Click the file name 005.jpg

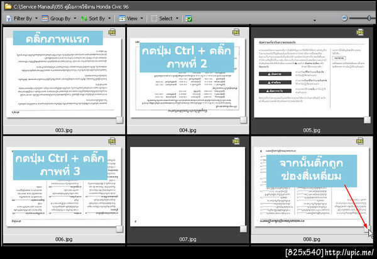click(312, 130)
